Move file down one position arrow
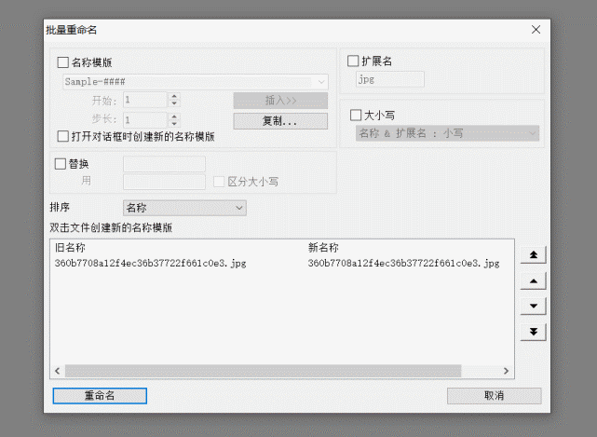Image resolution: width=597 pixels, height=437 pixels. tap(533, 306)
